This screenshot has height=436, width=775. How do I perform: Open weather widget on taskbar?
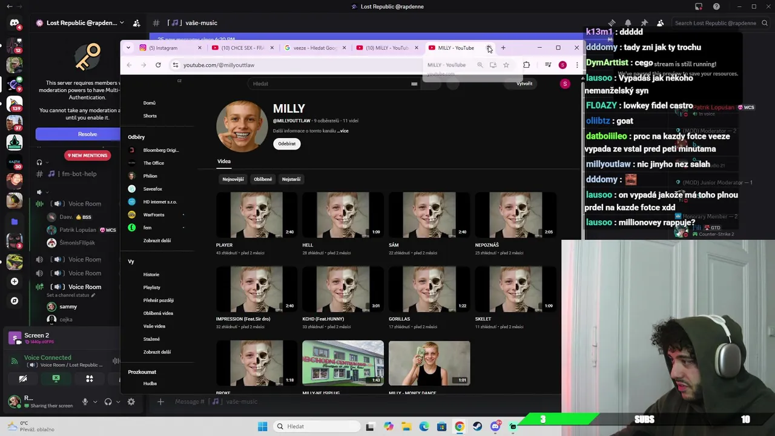29,426
